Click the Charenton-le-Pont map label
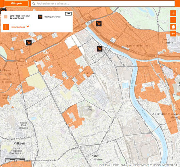 pyautogui.click(x=137, y=45)
